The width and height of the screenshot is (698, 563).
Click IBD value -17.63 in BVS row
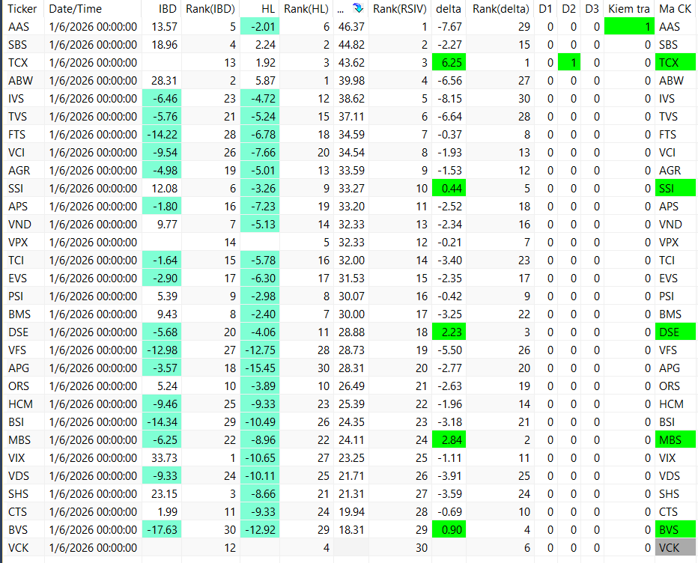pos(162,530)
